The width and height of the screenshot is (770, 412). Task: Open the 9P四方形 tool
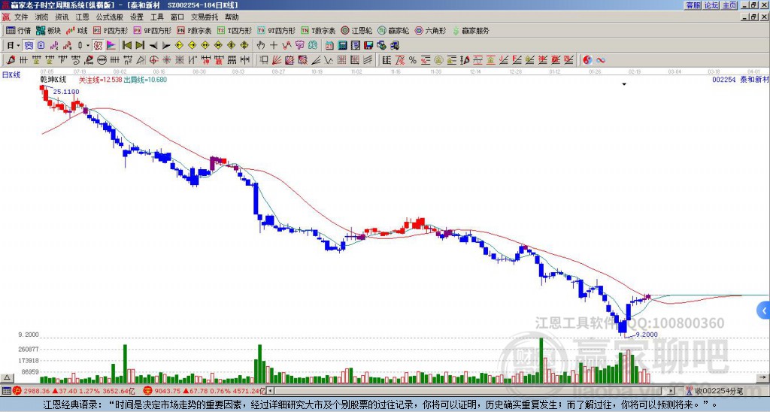click(x=153, y=30)
